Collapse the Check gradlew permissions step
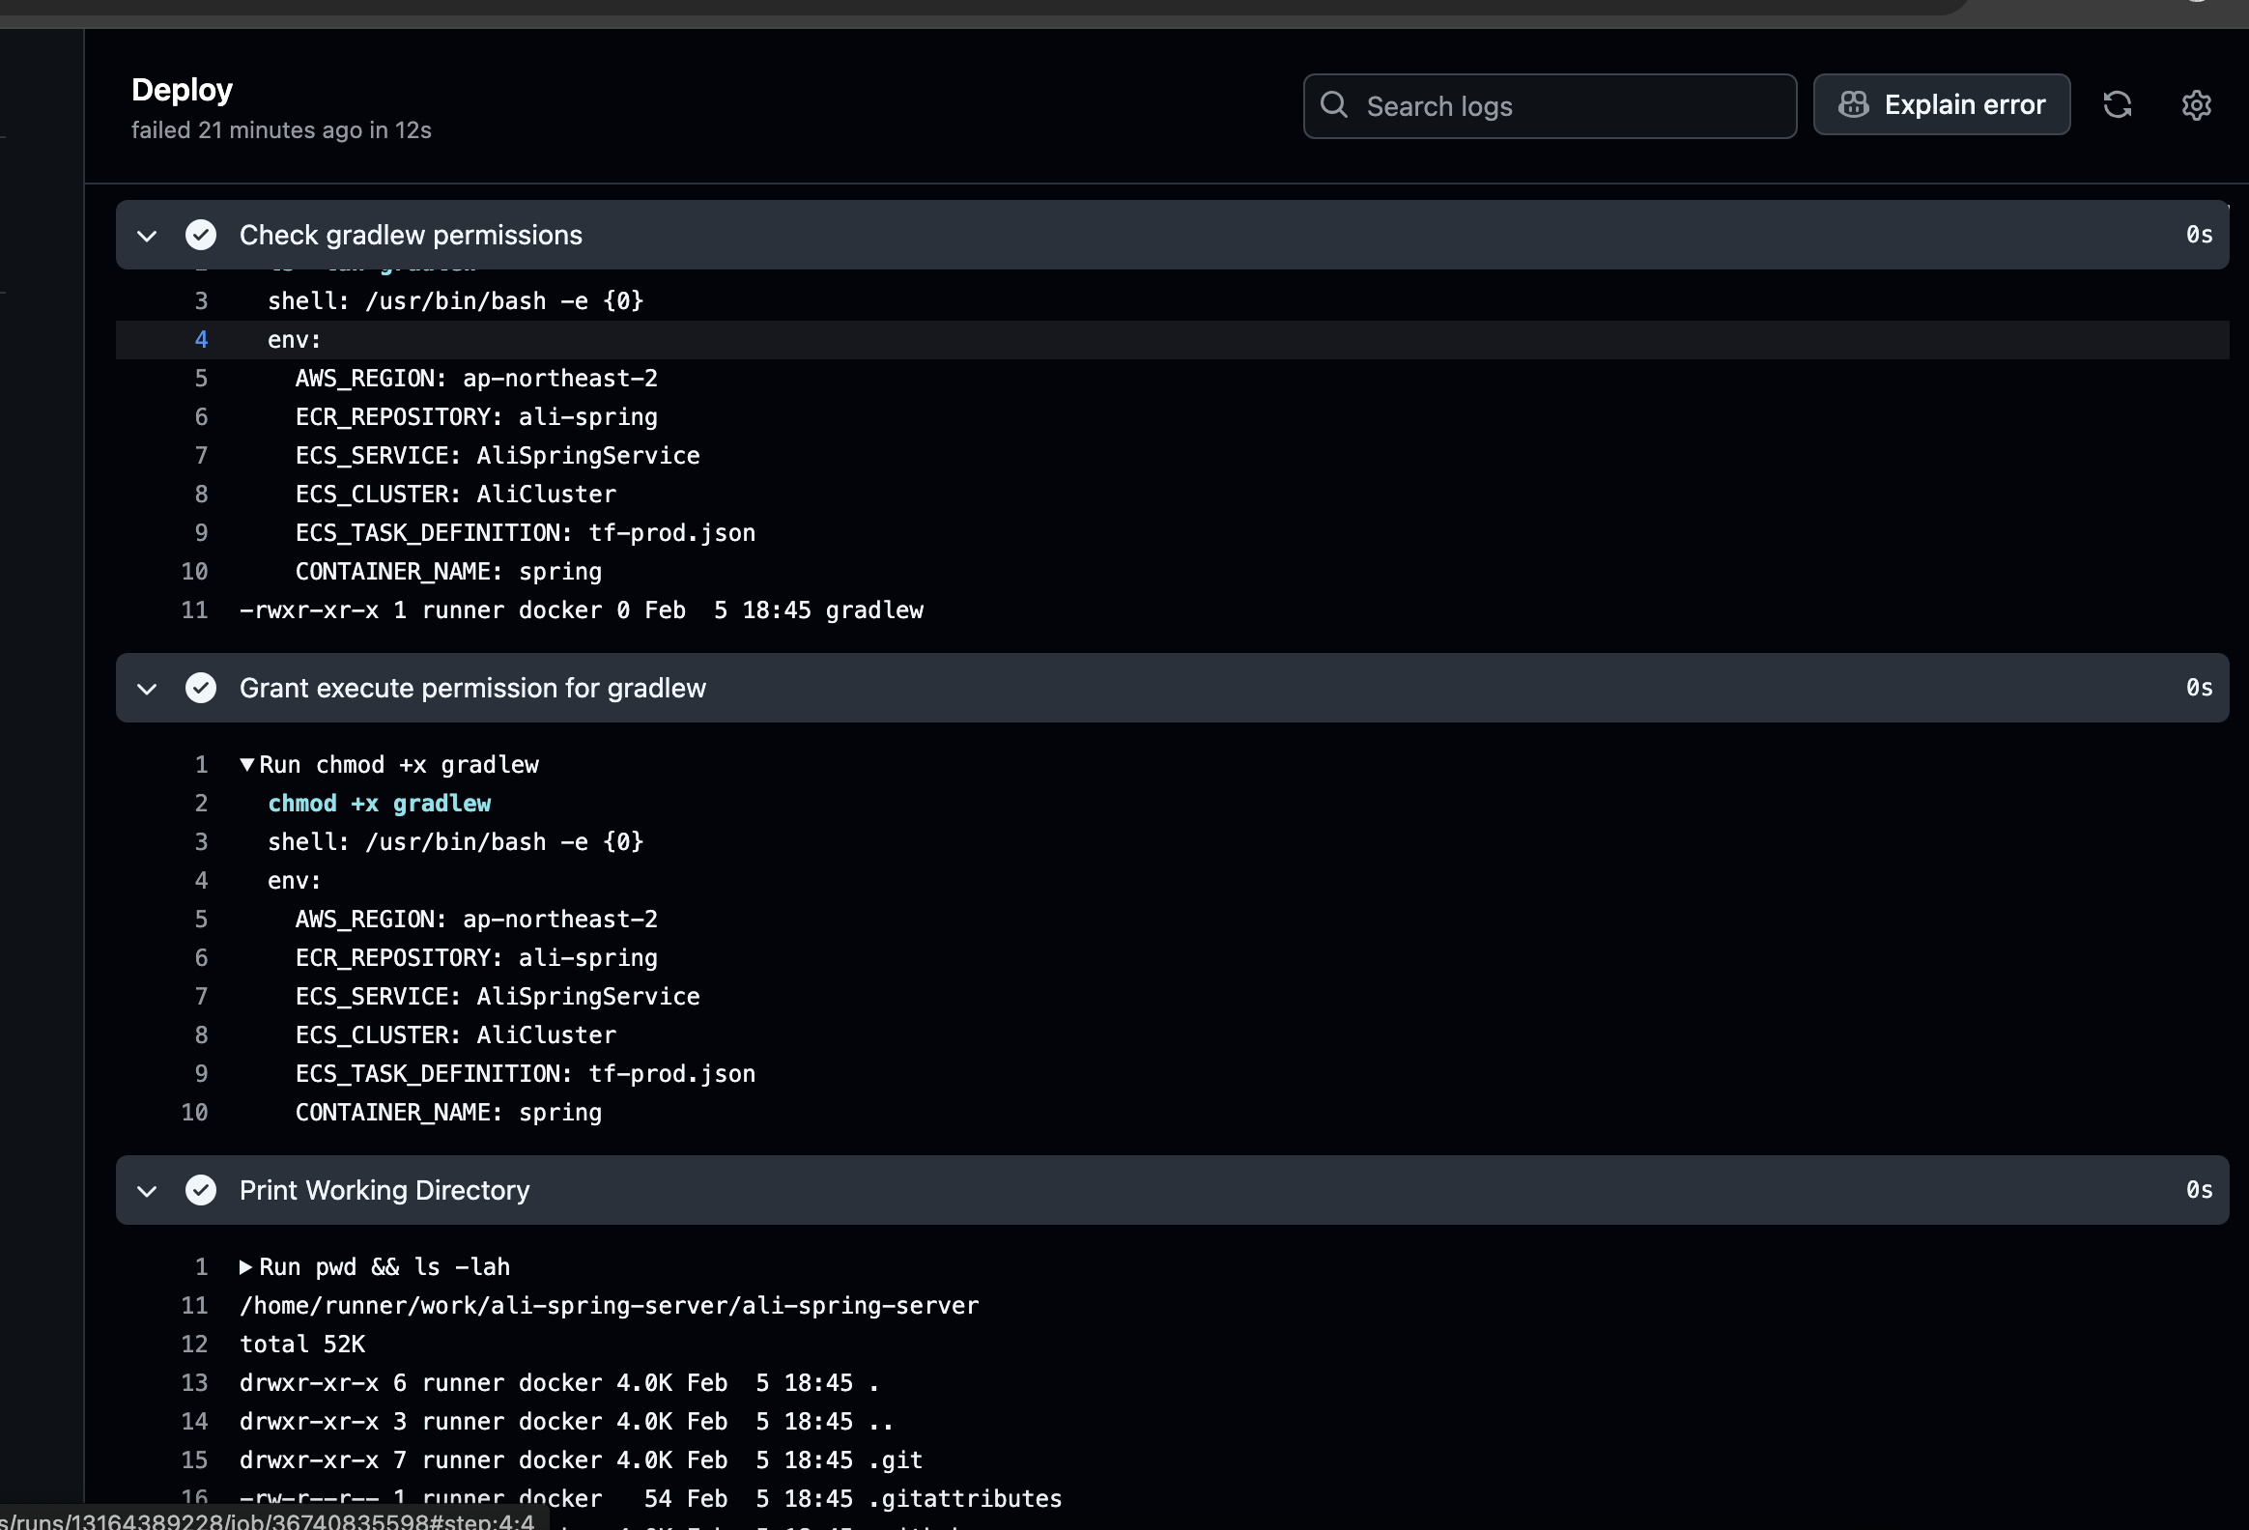Viewport: 2249px width, 1530px height. 147,235
